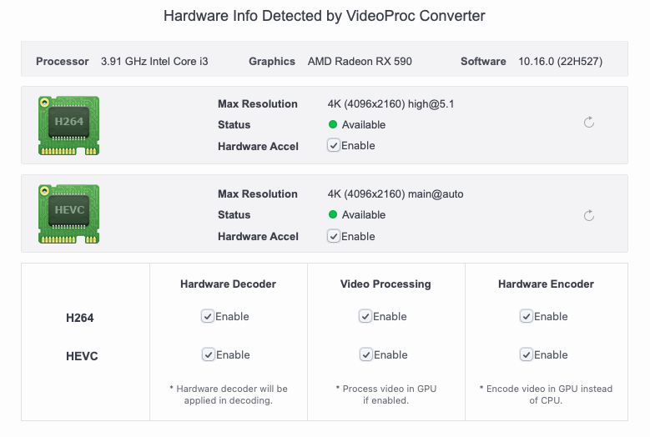Click the Video Processing column header
The height and width of the screenshot is (437, 650).
point(385,284)
